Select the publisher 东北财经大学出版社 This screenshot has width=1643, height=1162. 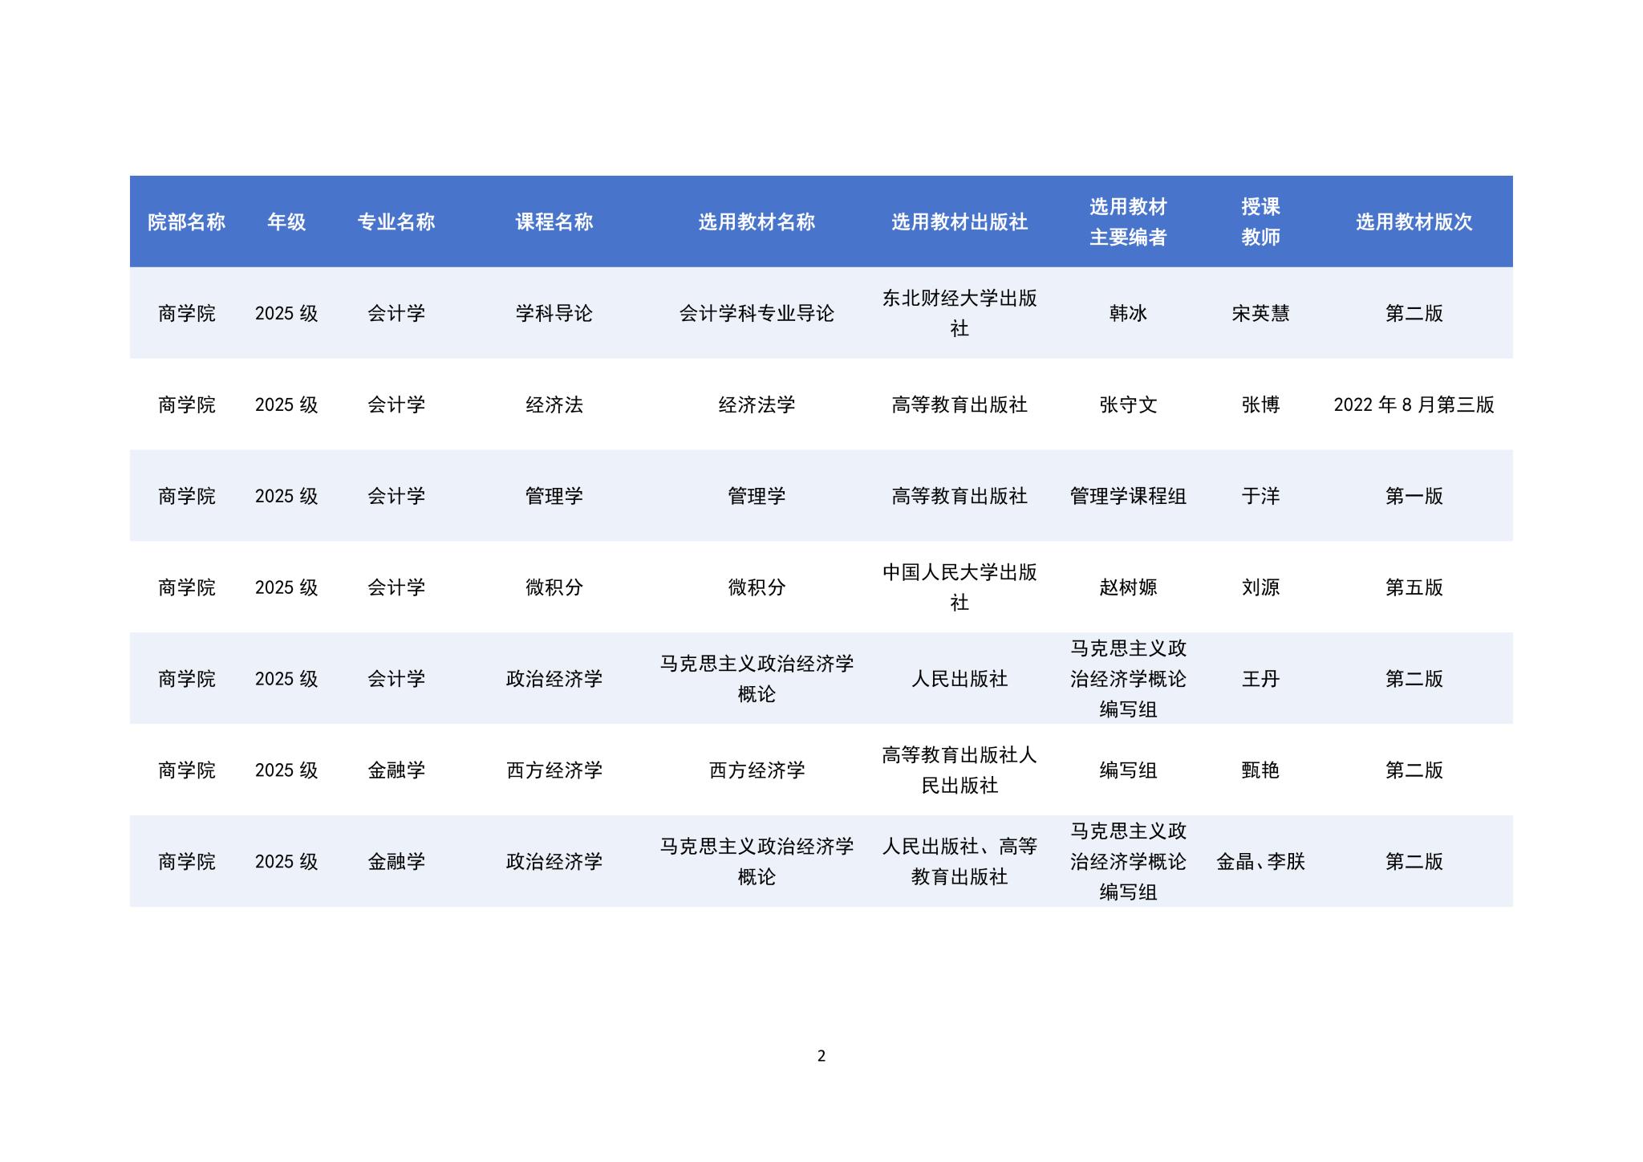pyautogui.click(x=959, y=314)
